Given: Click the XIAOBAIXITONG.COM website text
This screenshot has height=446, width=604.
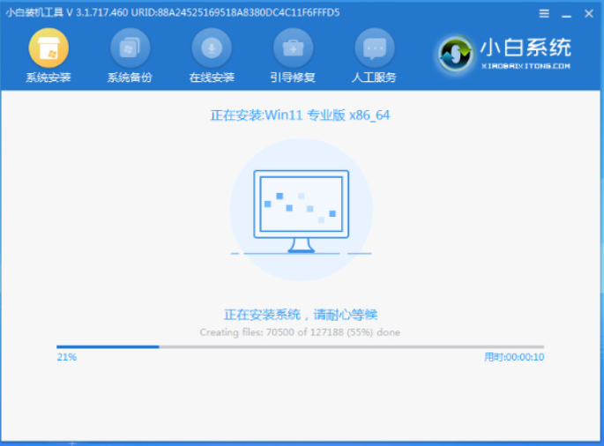Looking at the screenshot, I should pyautogui.click(x=526, y=66).
